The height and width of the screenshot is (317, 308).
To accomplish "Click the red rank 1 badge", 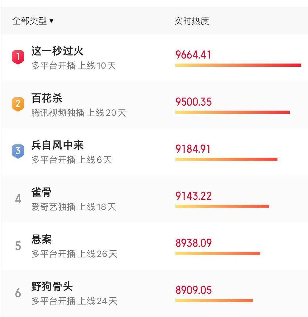I will 18,57.
